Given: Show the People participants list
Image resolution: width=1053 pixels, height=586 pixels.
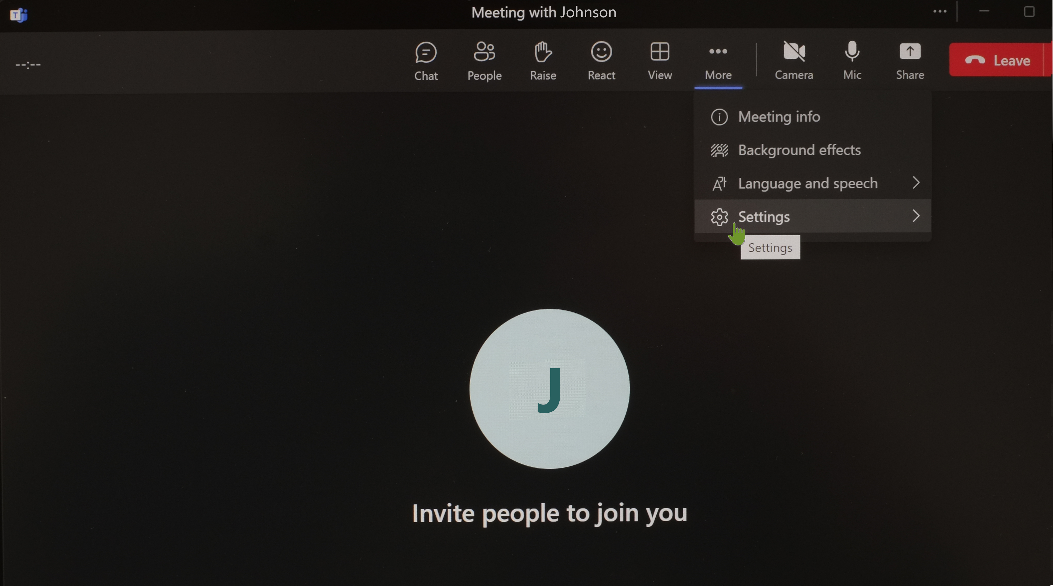Looking at the screenshot, I should tap(484, 61).
